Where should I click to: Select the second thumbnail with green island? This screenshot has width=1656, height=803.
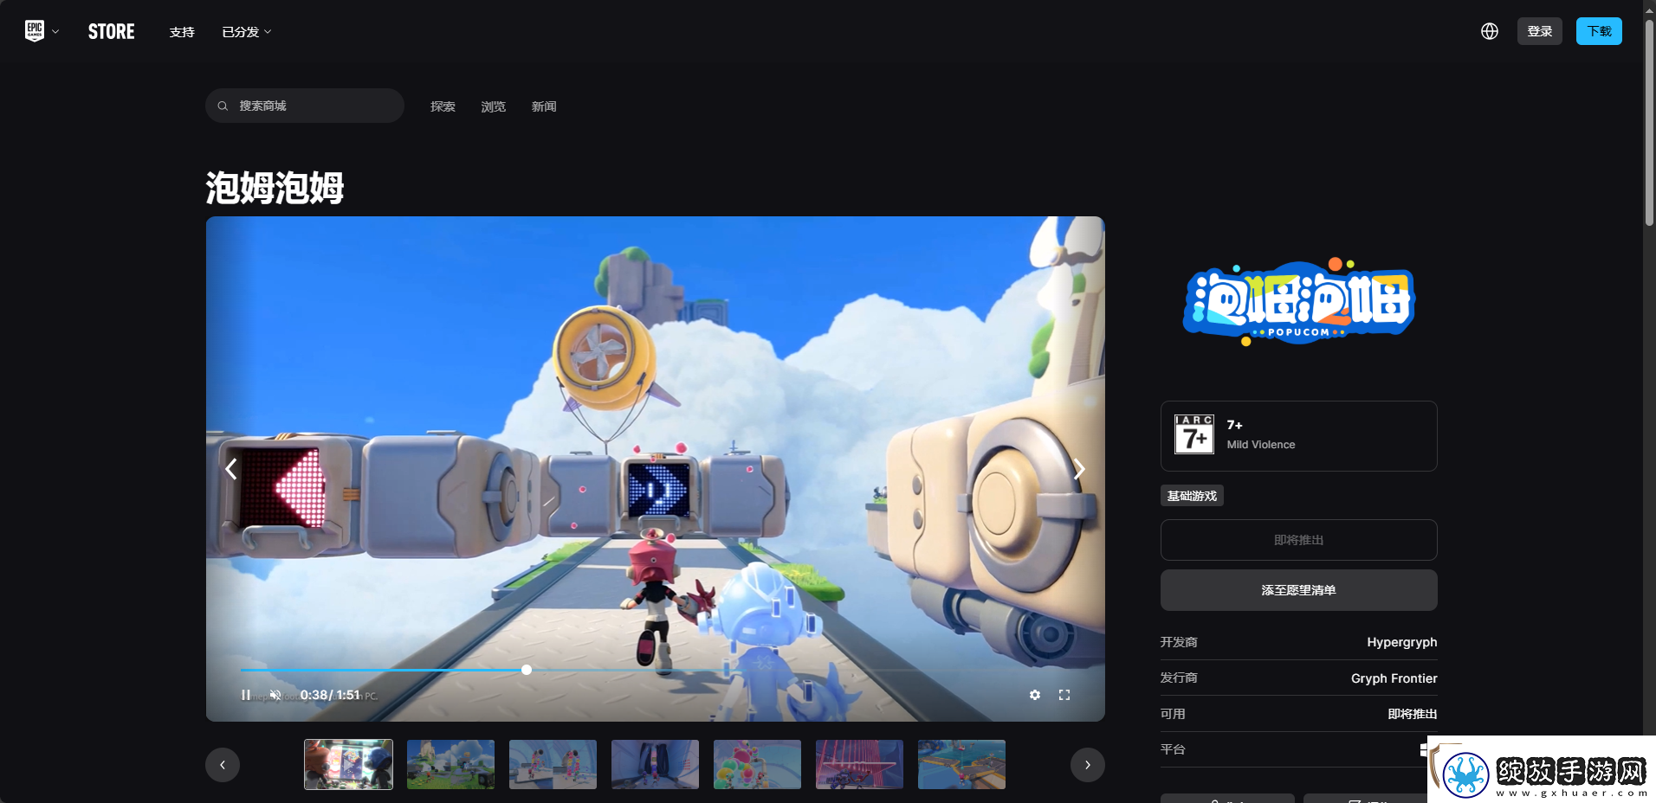[450, 764]
